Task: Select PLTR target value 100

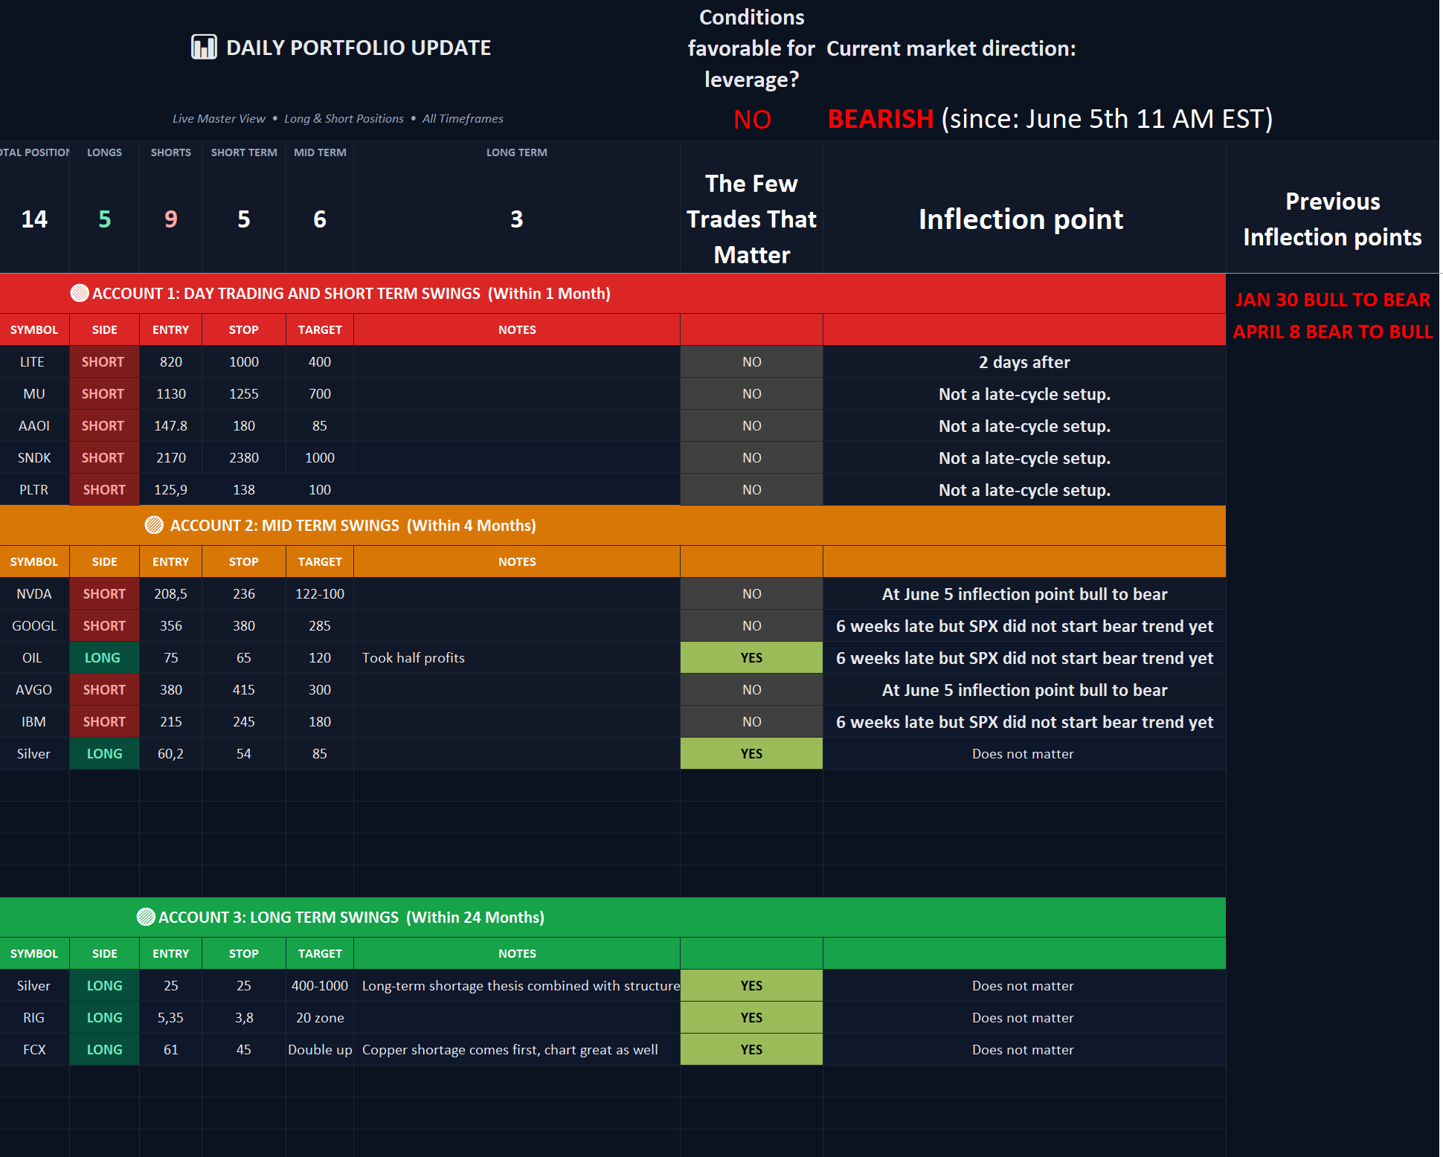Action: coord(320,489)
